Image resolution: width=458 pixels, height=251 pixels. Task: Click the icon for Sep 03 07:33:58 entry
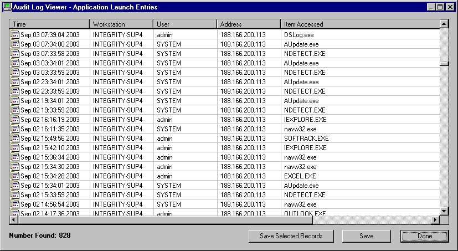[x=15, y=53]
